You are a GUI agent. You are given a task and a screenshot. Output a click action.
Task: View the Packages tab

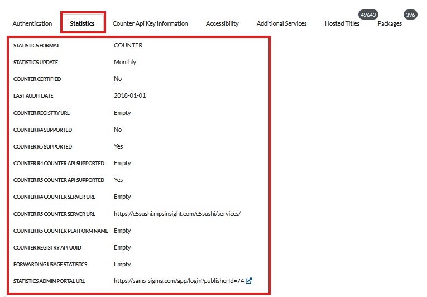[x=390, y=23]
